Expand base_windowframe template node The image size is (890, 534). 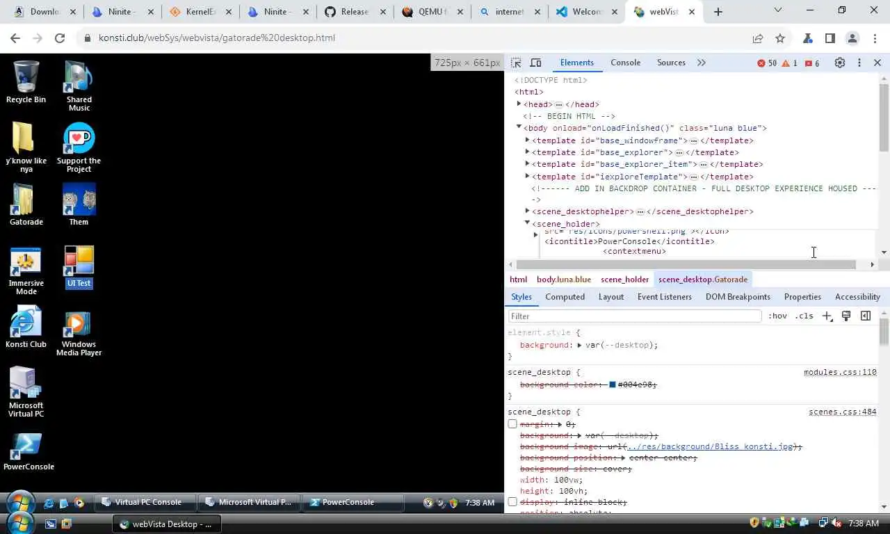[527, 140]
